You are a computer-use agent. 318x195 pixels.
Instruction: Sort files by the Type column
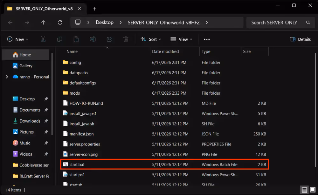pyautogui.click(x=220, y=51)
